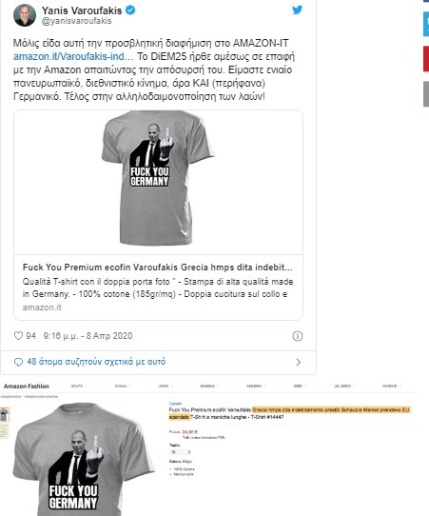
Task: Click the speech bubble reply icon
Action: tap(18, 362)
